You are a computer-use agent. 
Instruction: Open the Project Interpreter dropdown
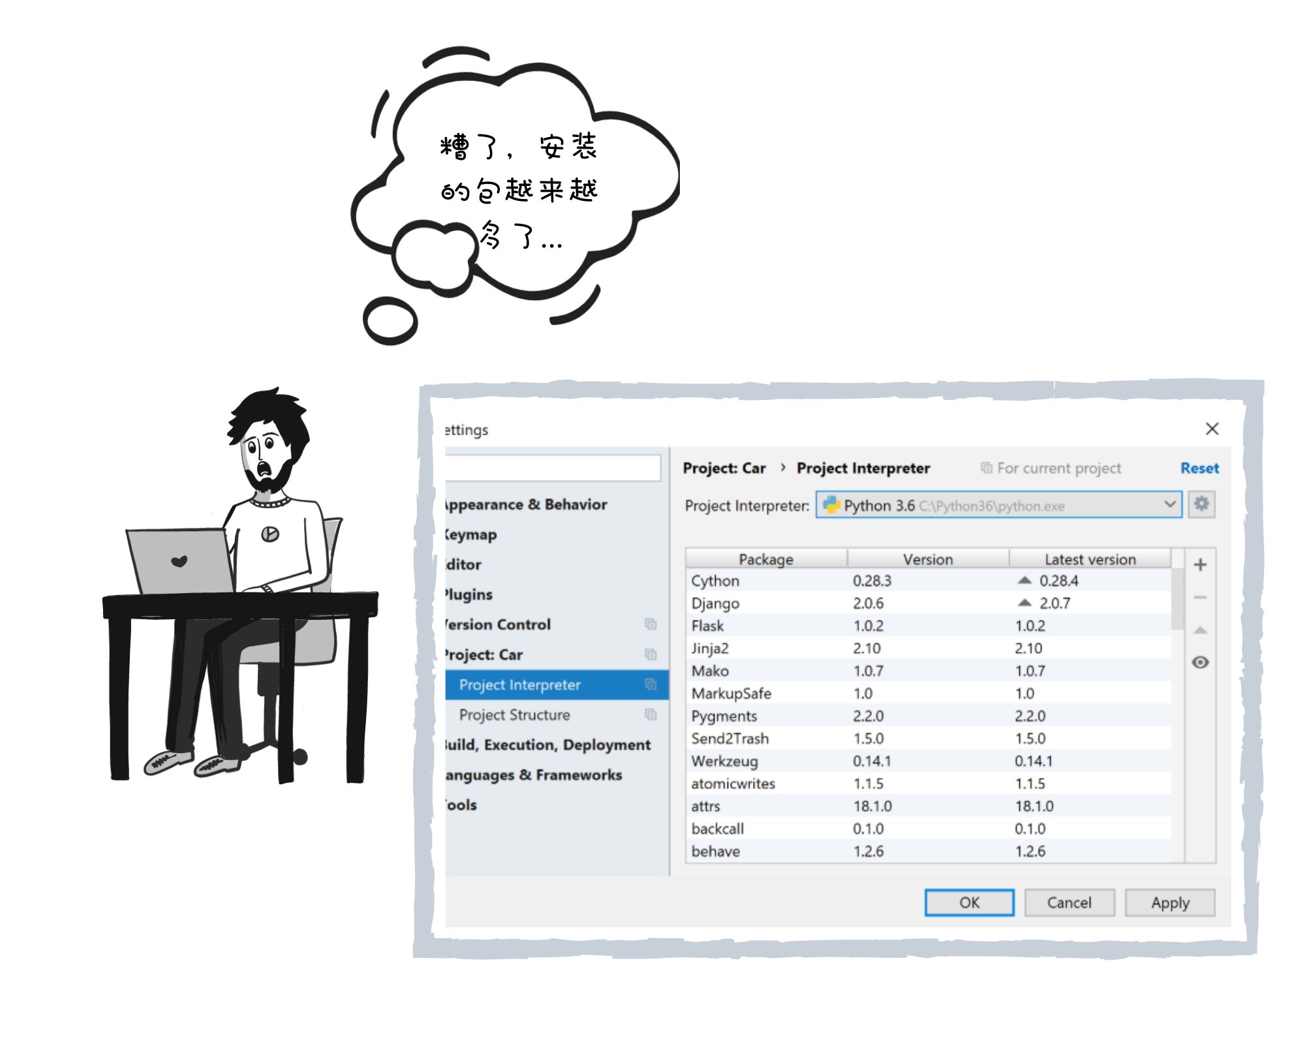[1169, 504]
